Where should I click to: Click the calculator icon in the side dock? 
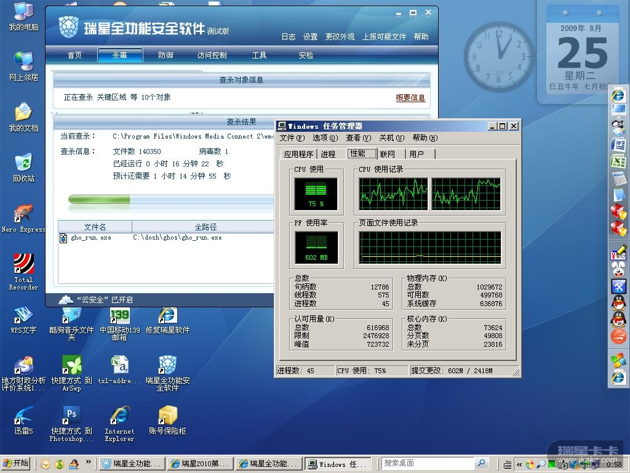(618, 178)
